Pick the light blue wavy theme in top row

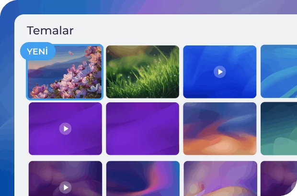click(x=279, y=71)
